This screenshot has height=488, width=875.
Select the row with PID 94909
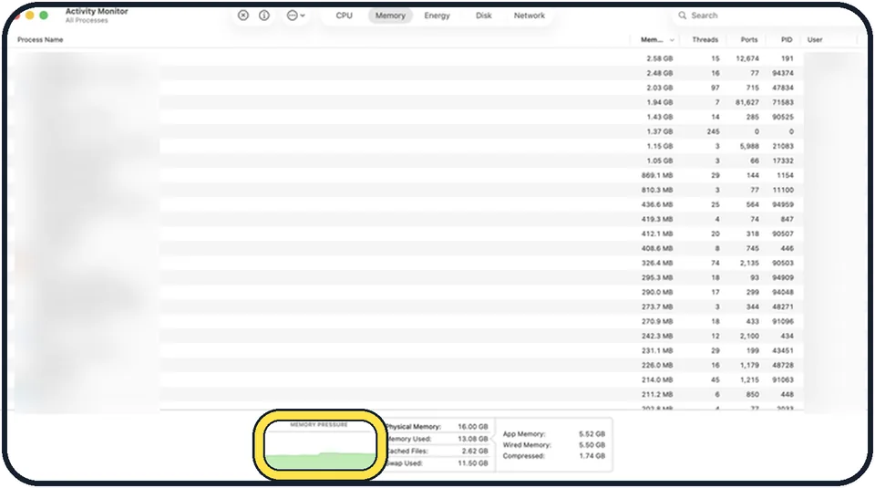(x=436, y=277)
